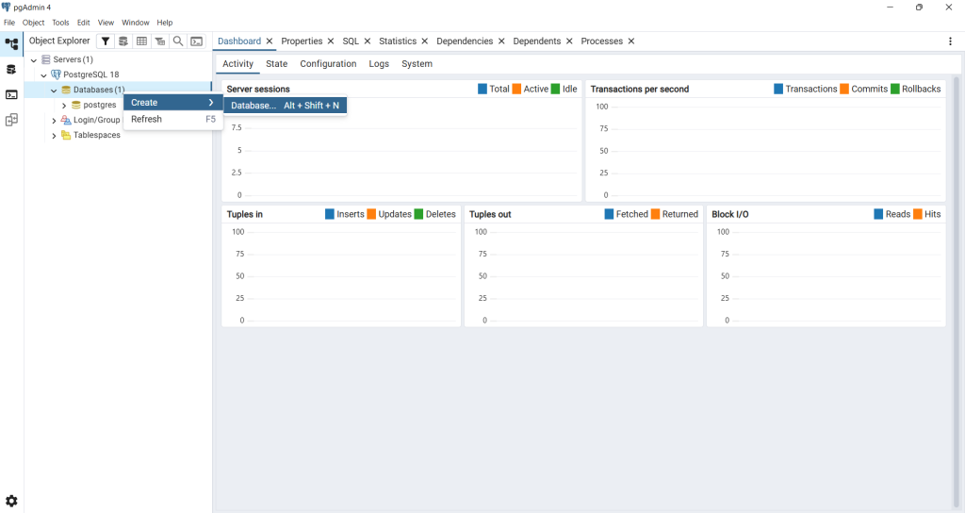Open the Window menu

pyautogui.click(x=136, y=23)
